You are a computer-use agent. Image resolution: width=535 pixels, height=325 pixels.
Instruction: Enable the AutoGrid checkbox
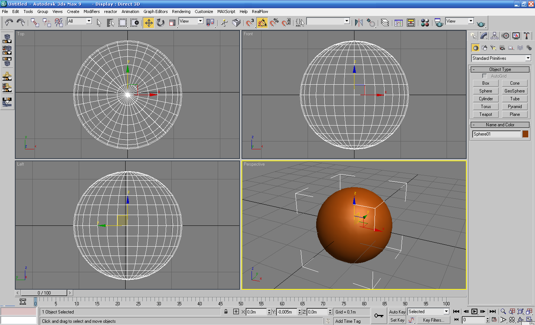[x=484, y=76]
